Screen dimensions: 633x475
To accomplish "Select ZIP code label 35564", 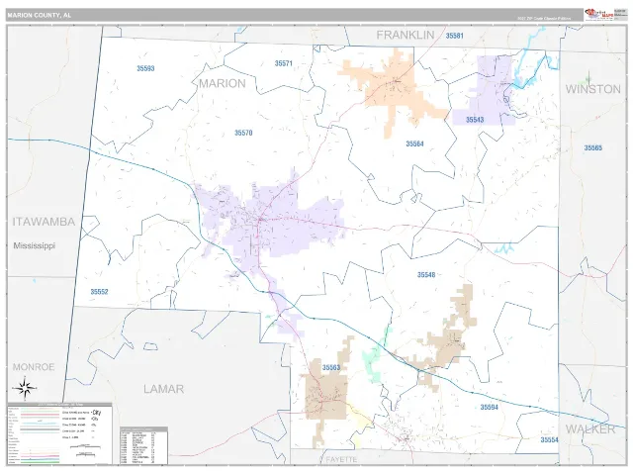I will click(414, 143).
